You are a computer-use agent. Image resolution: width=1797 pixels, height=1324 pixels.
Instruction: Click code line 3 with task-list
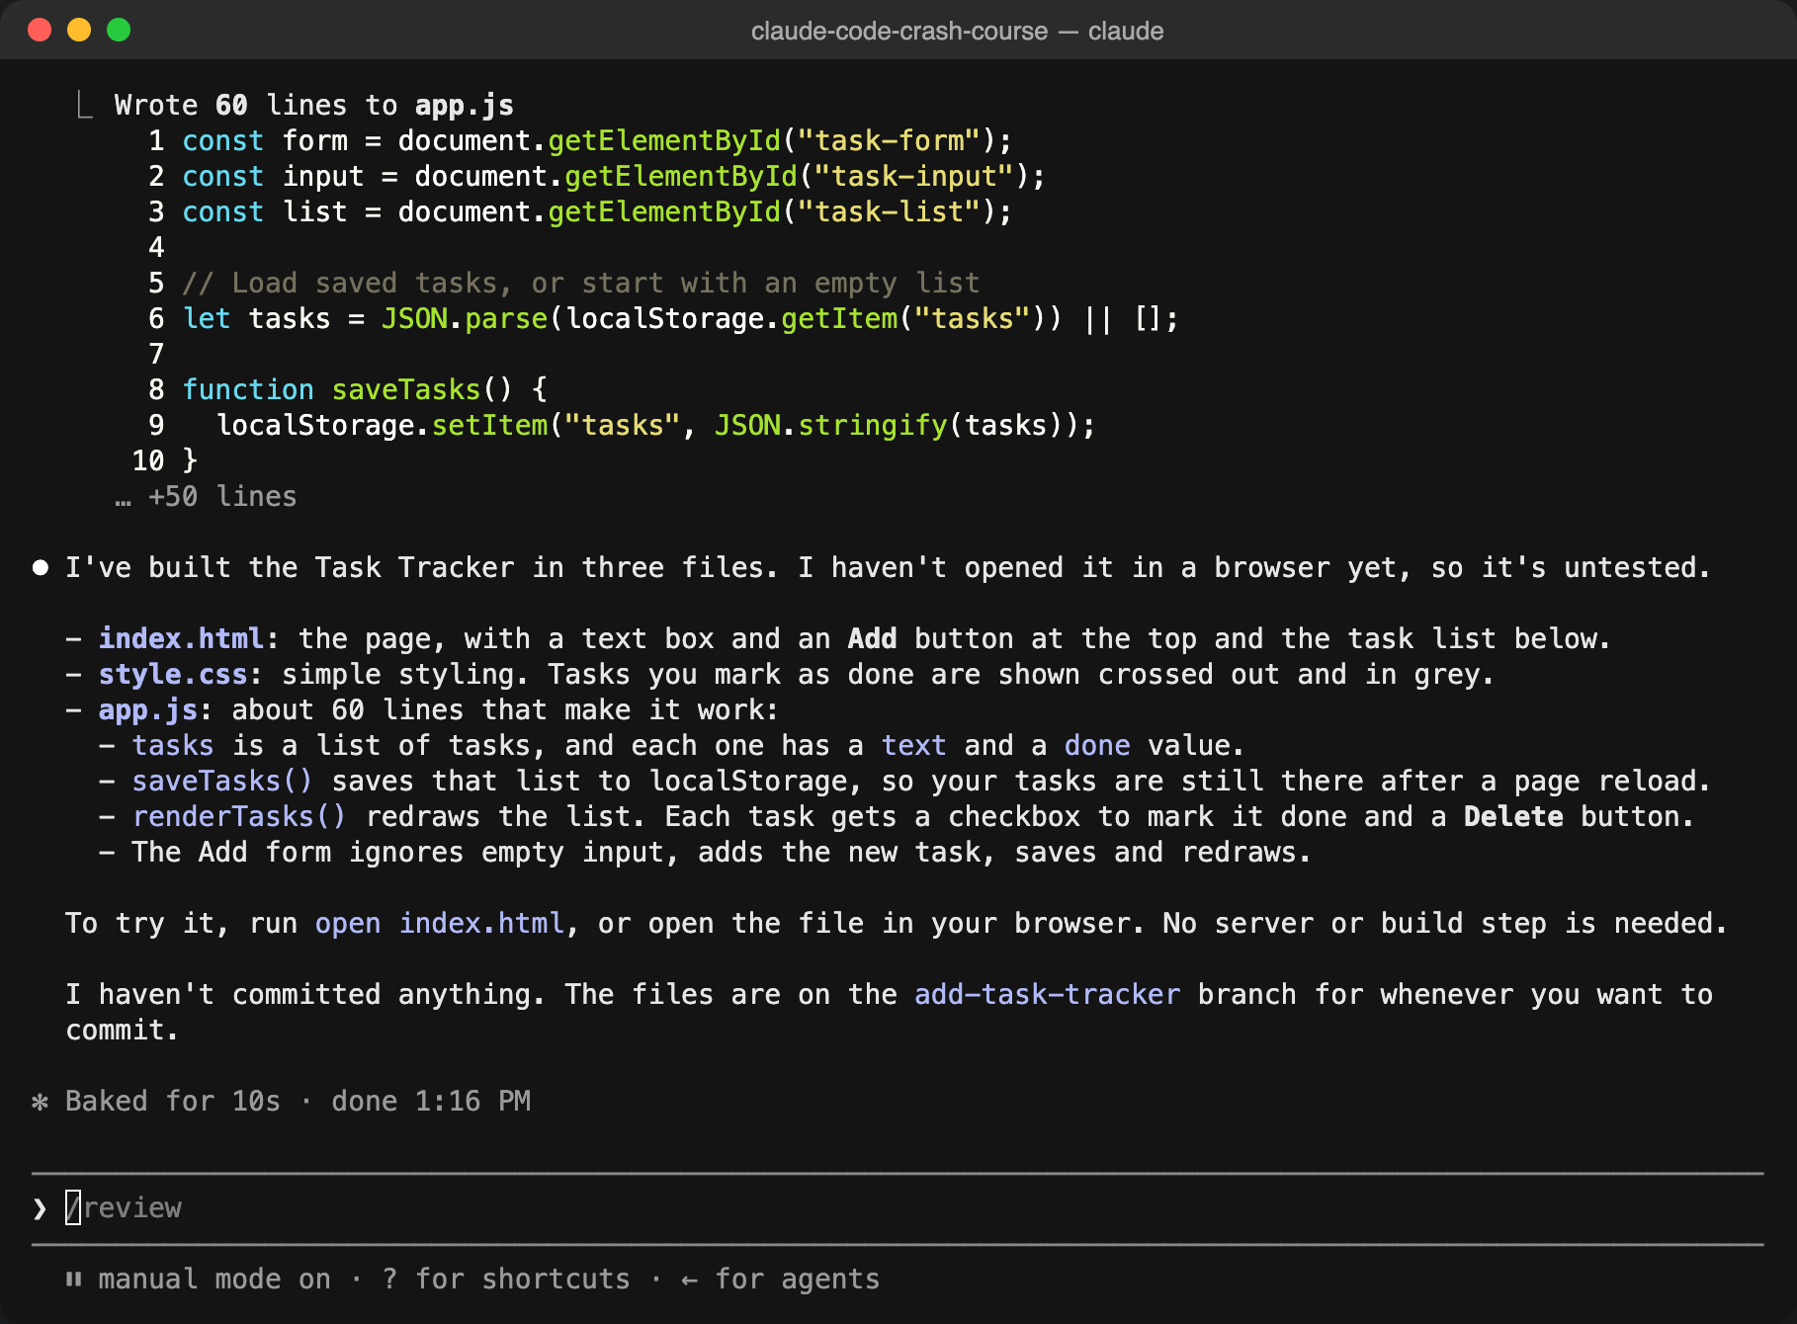(x=581, y=211)
